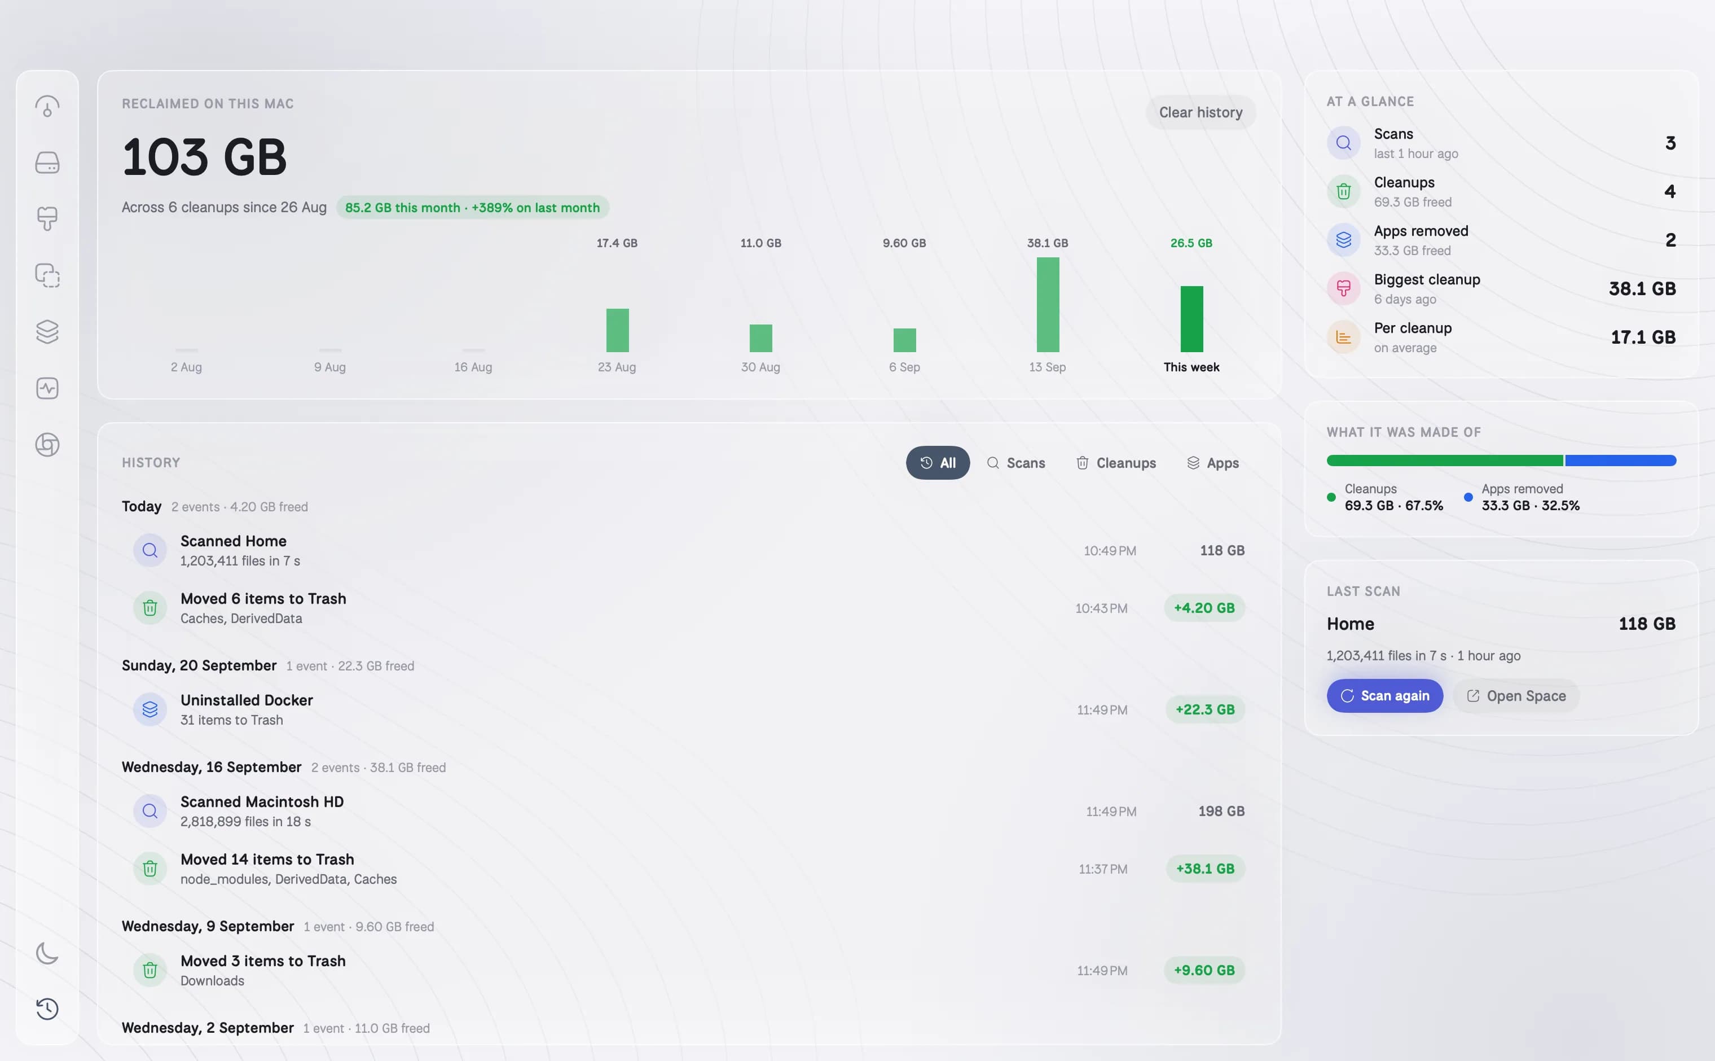1715x1061 pixels.
Task: Click the Open Space button
Action: click(x=1516, y=696)
